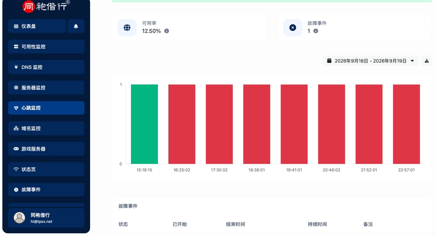
Task: Click the 服务器监控 chip icon
Action: click(x=16, y=88)
